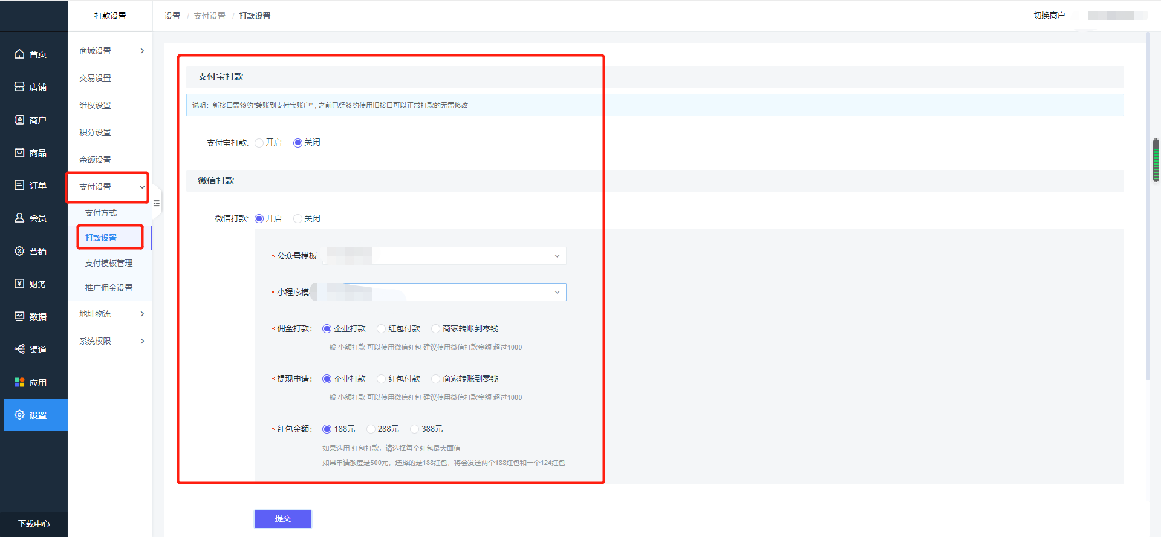Select 288元 red packet amount
This screenshot has height=537, width=1161.
[x=371, y=429]
